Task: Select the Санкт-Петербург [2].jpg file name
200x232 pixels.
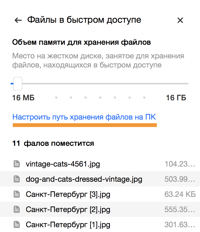Action: coord(68,209)
